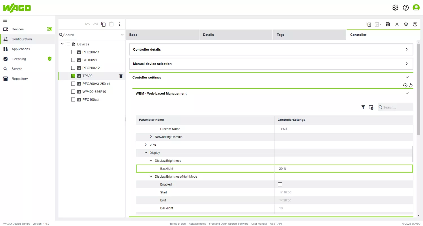Open Release notes link
The image size is (423, 226).
pos(197,224)
